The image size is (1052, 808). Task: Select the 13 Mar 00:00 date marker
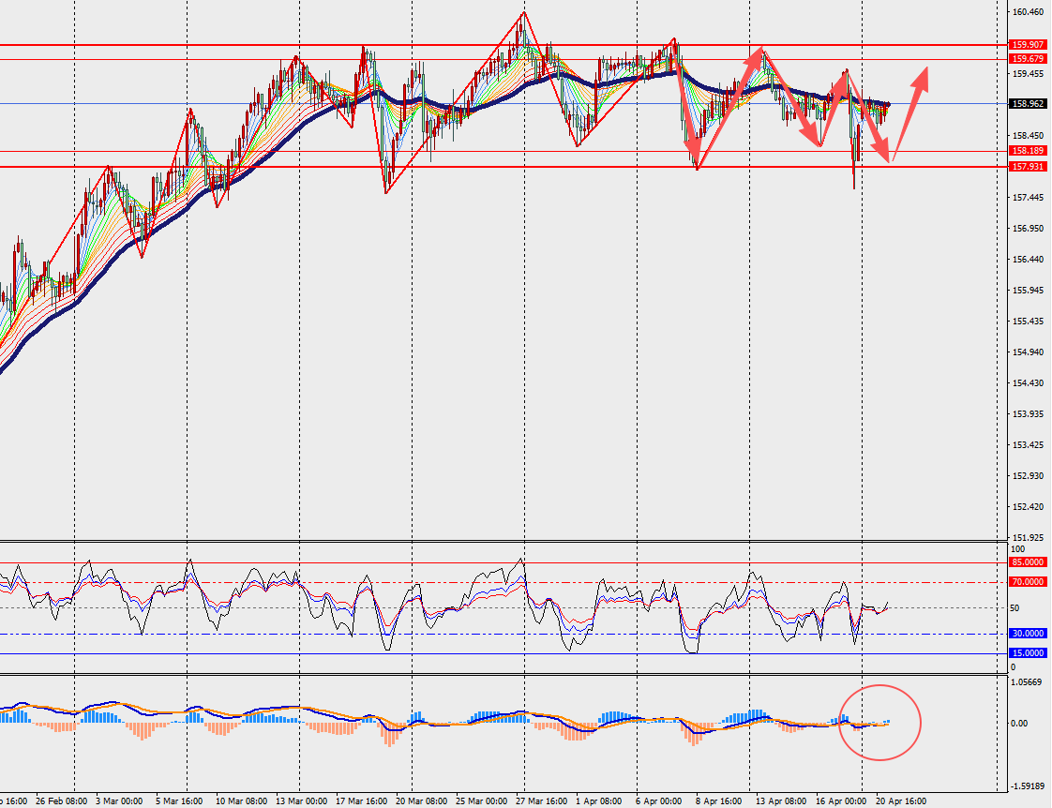(302, 801)
